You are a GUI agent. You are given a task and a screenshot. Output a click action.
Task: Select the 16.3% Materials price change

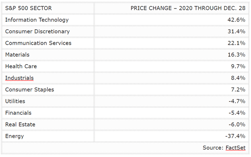pos(237,55)
